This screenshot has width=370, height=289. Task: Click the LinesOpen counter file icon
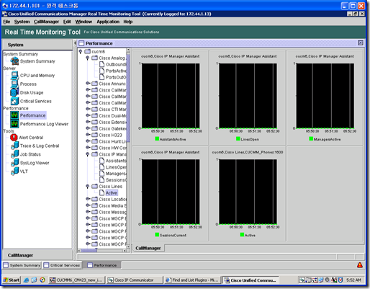[x=102, y=167]
